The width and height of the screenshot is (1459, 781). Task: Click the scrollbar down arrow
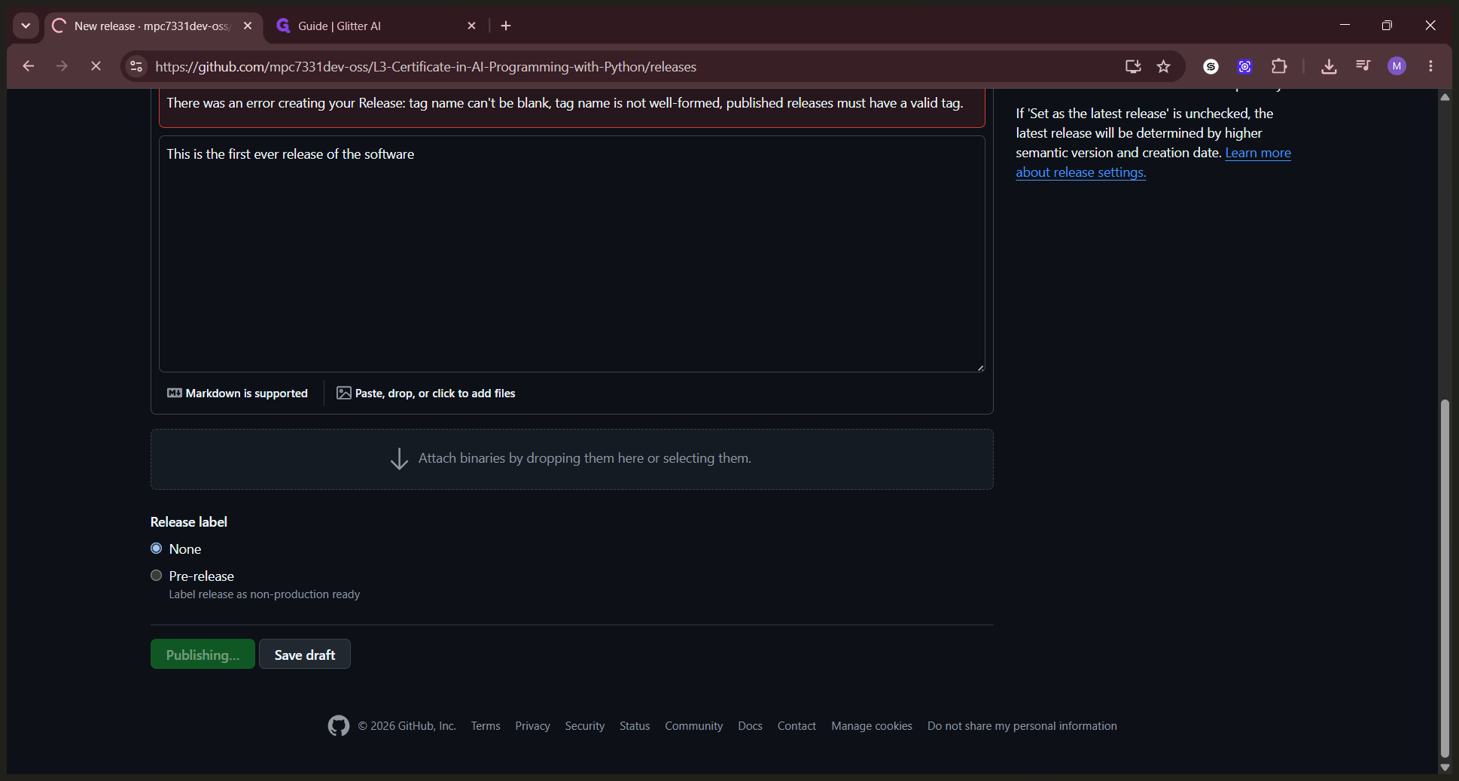coord(1445,767)
